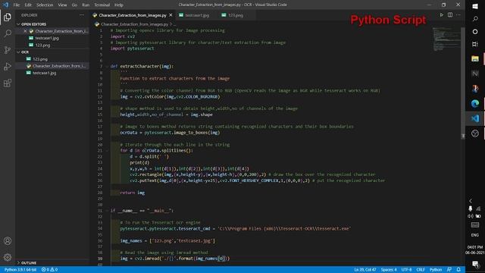The width and height of the screenshot is (485, 273).
Task: Open Windows Start button
Action: point(475,6)
